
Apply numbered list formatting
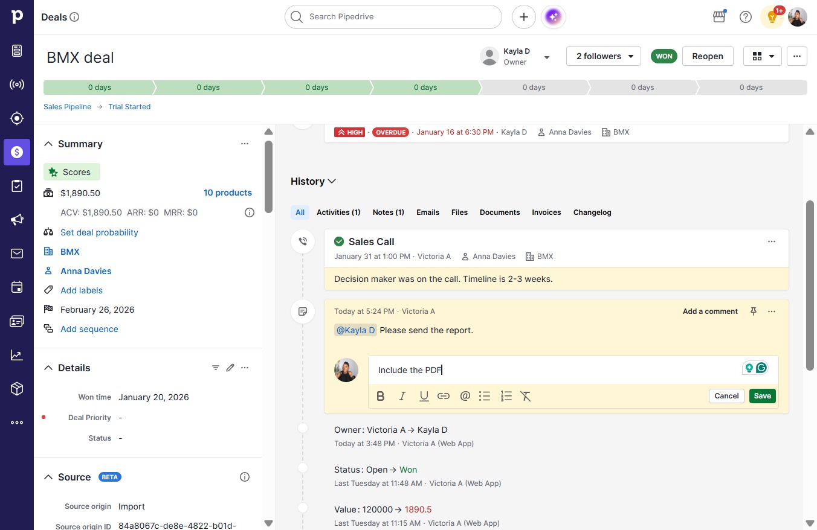(x=506, y=396)
